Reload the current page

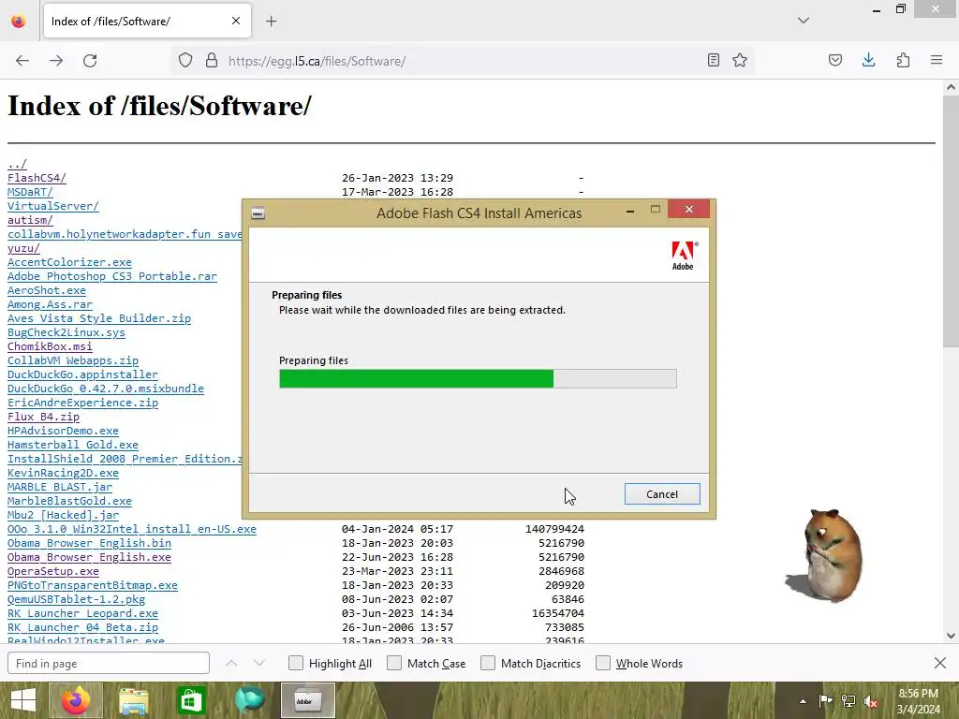click(90, 61)
